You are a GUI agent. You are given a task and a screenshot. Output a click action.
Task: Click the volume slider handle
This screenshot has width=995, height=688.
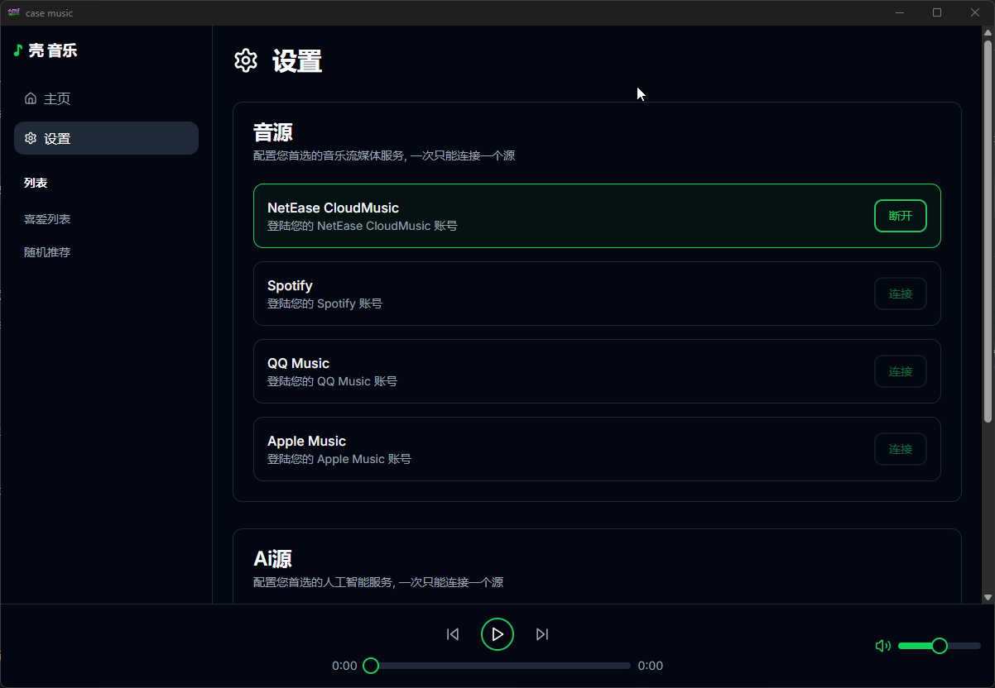pyautogui.click(x=940, y=646)
